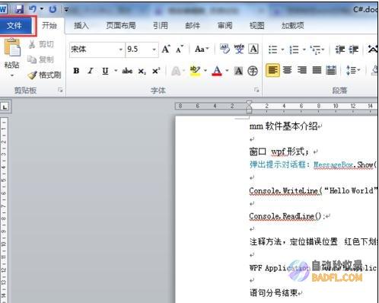Image resolution: width=379 pixels, height=303 pixels.
Task: Open the Aa Change Case dropdown
Action: (x=202, y=49)
